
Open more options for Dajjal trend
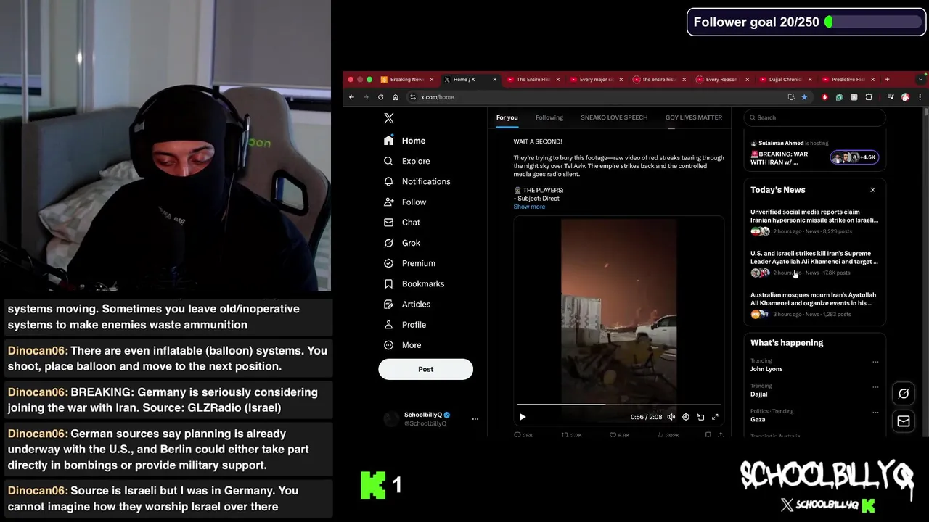[x=875, y=386]
